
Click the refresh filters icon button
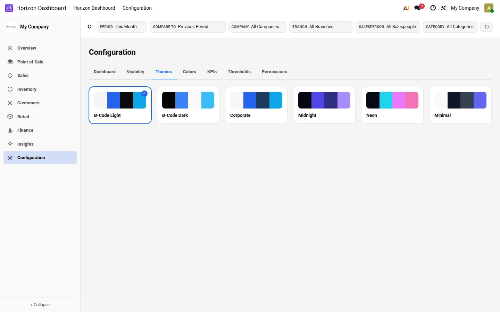[486, 27]
